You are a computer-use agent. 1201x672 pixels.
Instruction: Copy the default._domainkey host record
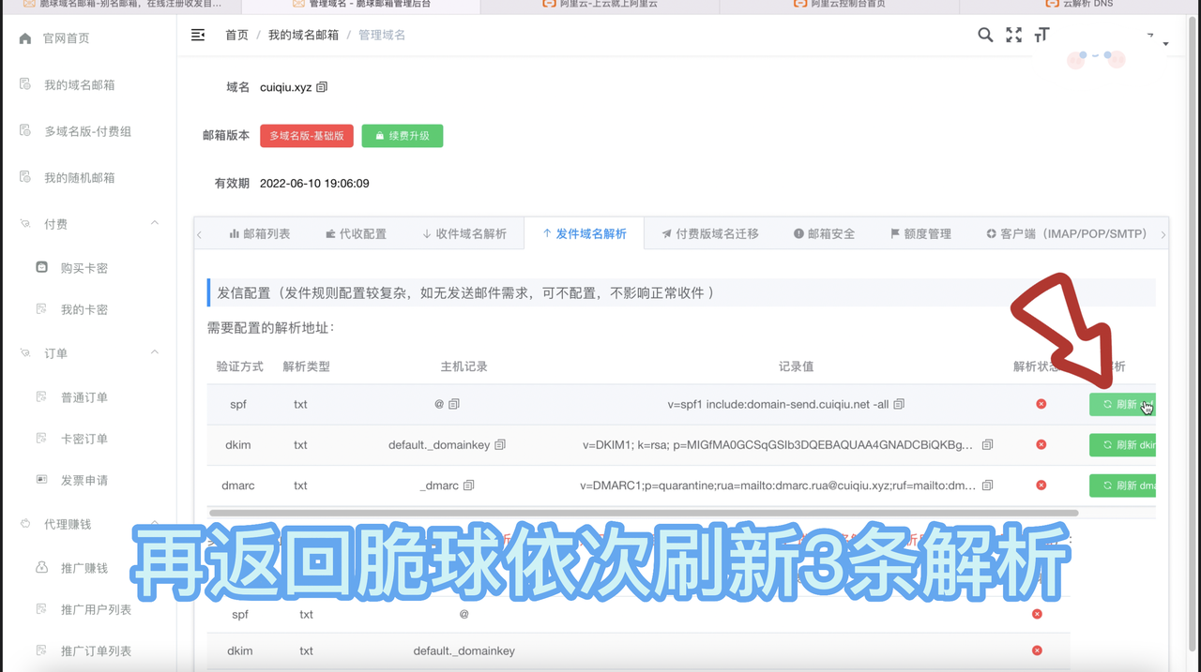(x=500, y=445)
